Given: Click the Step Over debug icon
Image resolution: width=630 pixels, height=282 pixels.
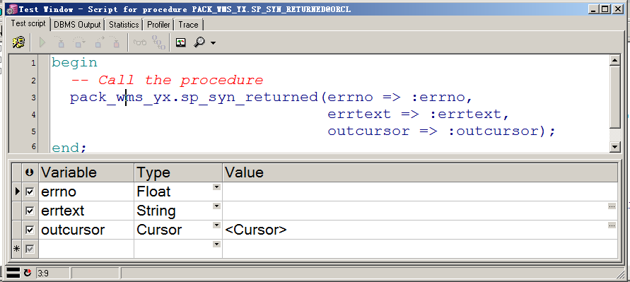Looking at the screenshot, I should [x=78, y=42].
